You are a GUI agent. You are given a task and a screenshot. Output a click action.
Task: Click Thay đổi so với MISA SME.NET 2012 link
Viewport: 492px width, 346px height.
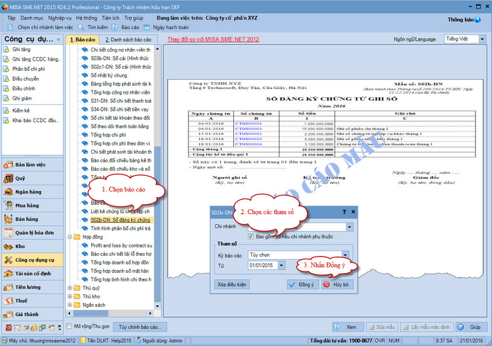[x=213, y=39]
